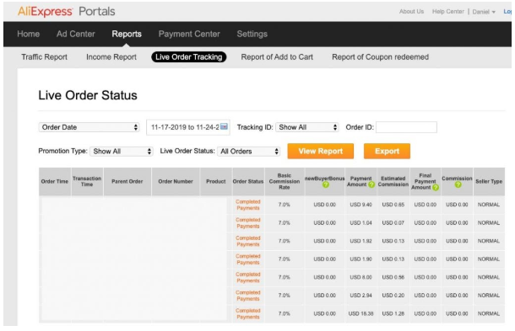The height and width of the screenshot is (331, 515).
Task: Click the date range field 11-17-2019
Action: pyautogui.click(x=188, y=127)
